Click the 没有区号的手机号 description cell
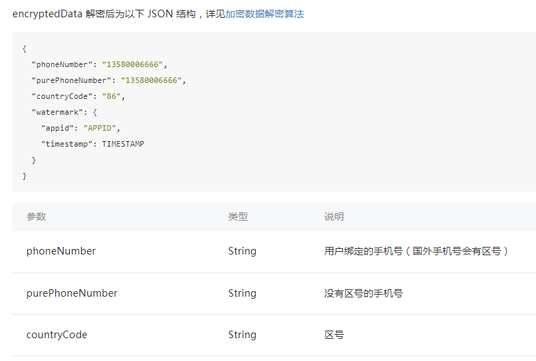The image size is (536, 361). [363, 293]
